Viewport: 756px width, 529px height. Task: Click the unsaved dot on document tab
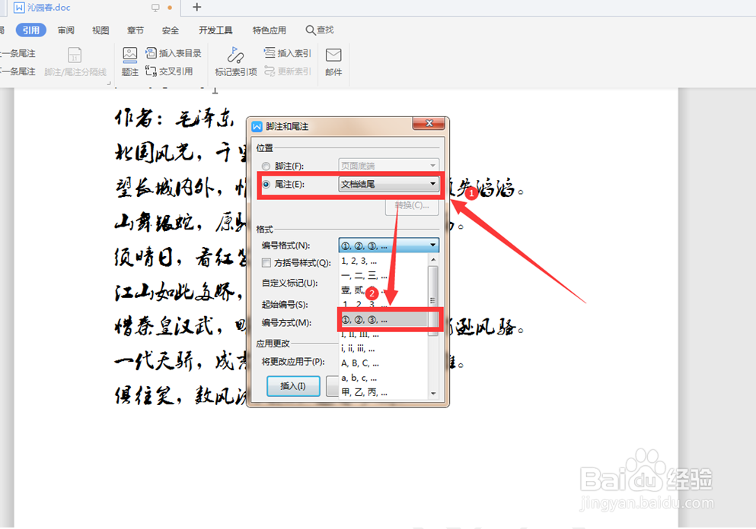170,8
